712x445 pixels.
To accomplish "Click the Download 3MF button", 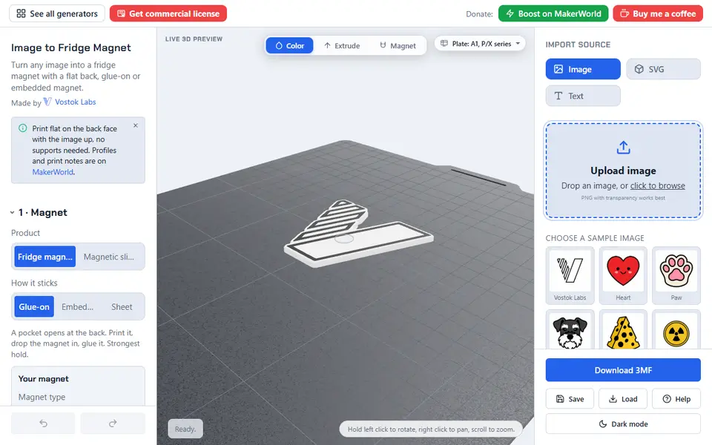I will click(623, 370).
